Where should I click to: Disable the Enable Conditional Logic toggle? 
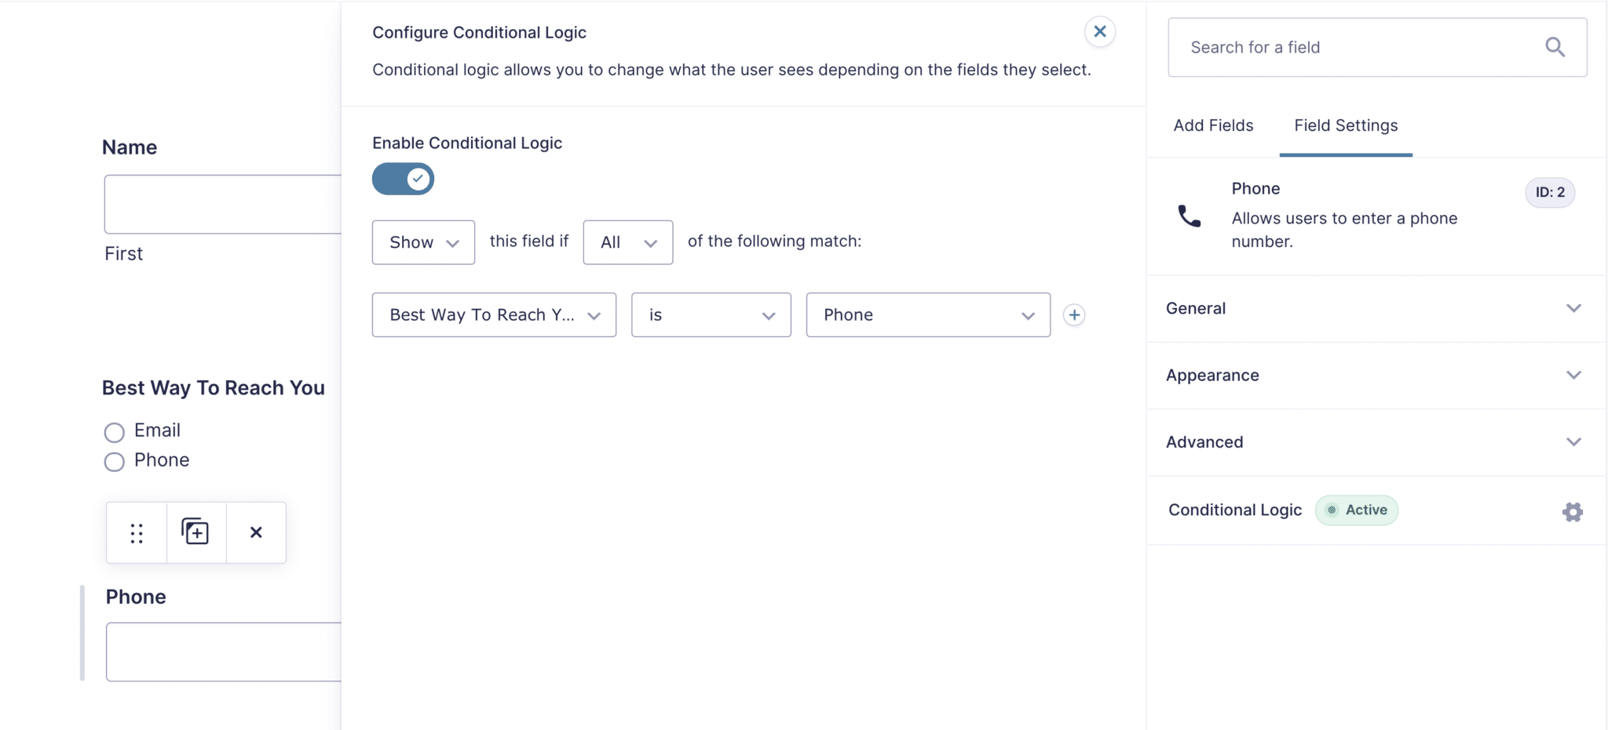point(403,179)
